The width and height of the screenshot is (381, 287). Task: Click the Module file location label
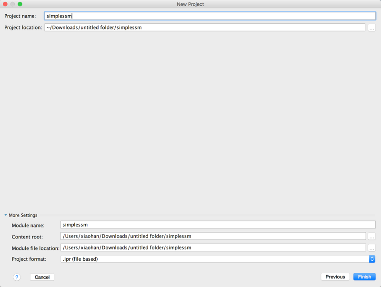point(35,248)
